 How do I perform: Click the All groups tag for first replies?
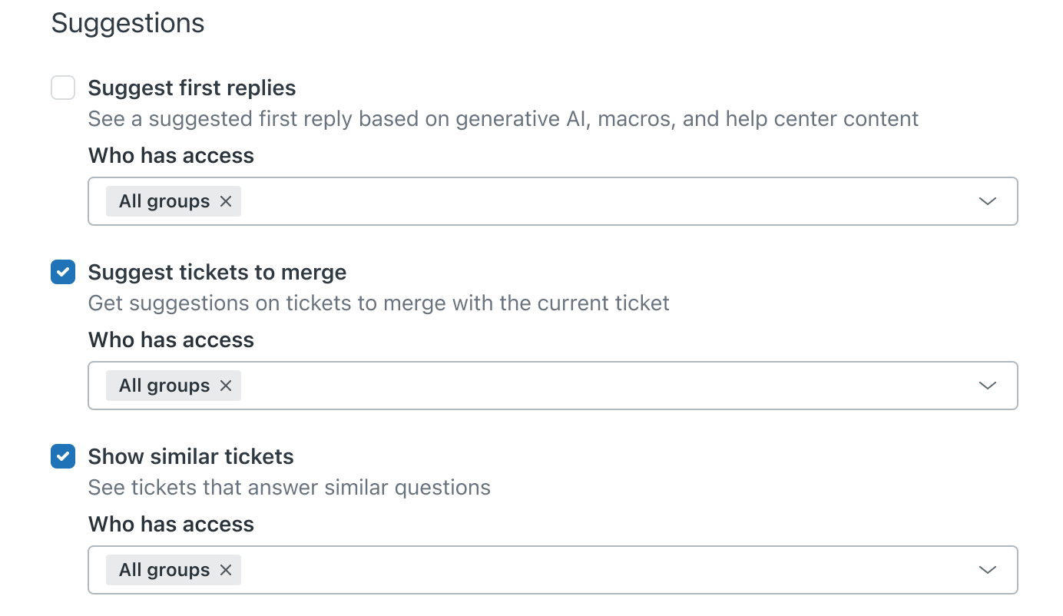tap(164, 201)
